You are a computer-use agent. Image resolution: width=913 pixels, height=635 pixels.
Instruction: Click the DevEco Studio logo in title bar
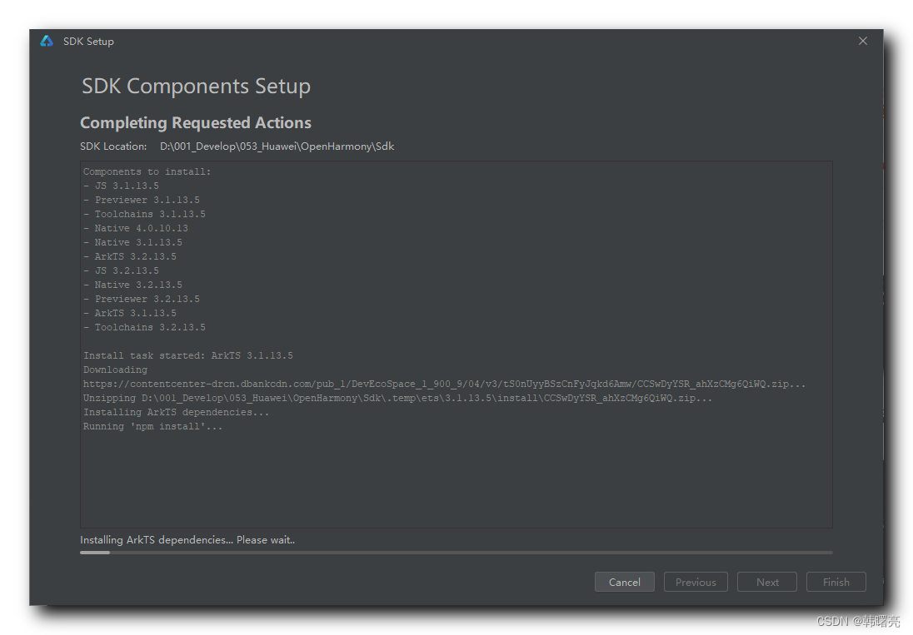coord(47,42)
